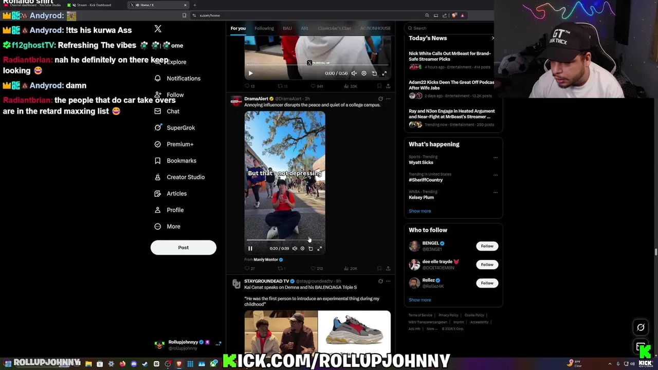Open options for Kelsey Plum trend

496,193
